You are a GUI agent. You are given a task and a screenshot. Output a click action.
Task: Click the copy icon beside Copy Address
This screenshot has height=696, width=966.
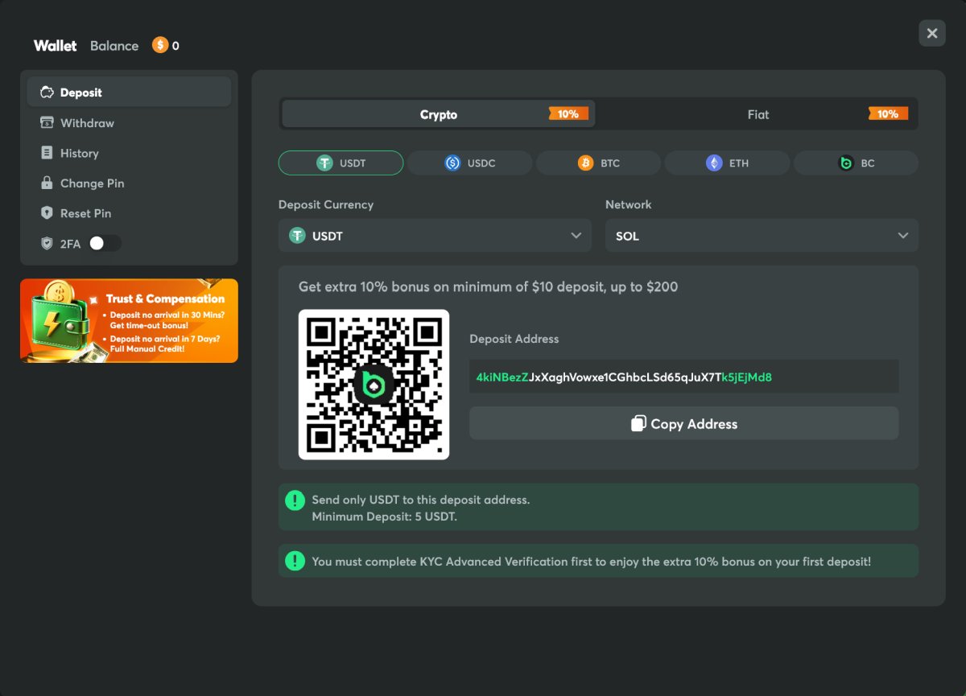coord(638,423)
